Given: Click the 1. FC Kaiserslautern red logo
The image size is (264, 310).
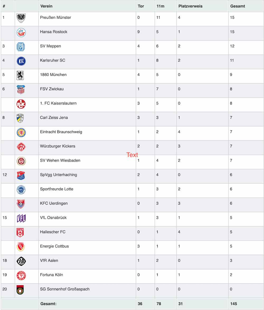Looking at the screenshot, I should coord(21,104).
